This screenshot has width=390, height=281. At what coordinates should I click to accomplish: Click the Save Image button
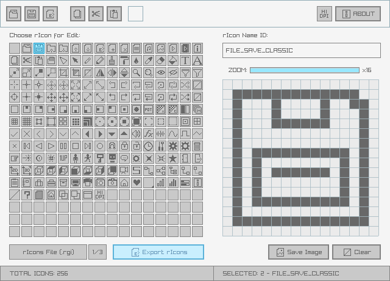coord(299,252)
